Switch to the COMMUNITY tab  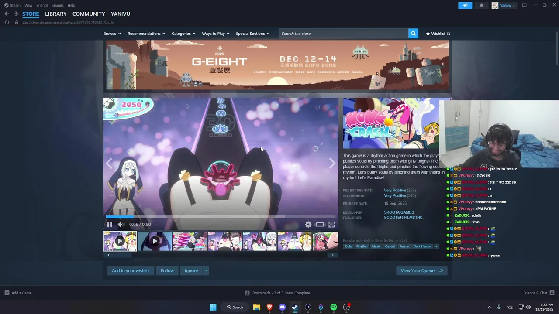coord(89,14)
